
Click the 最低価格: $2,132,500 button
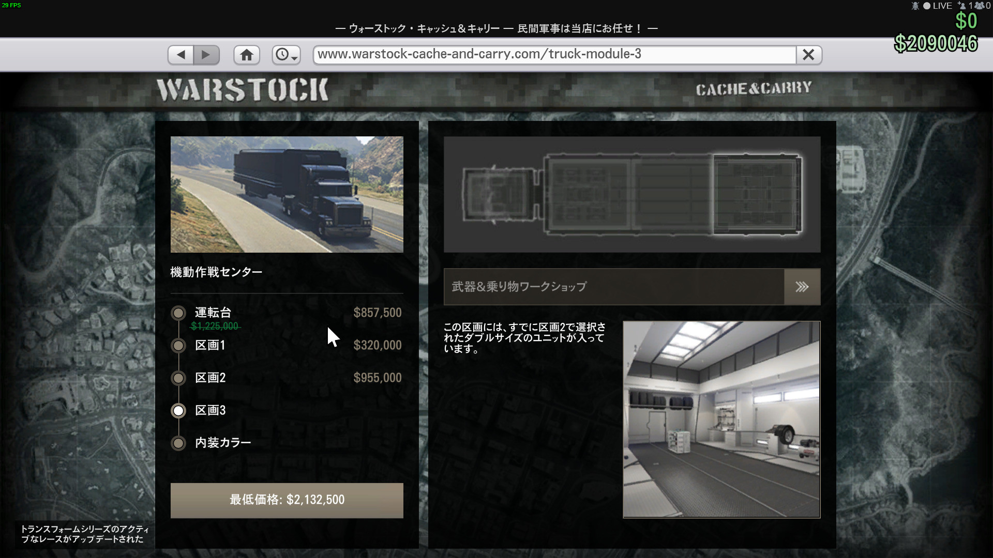click(287, 500)
